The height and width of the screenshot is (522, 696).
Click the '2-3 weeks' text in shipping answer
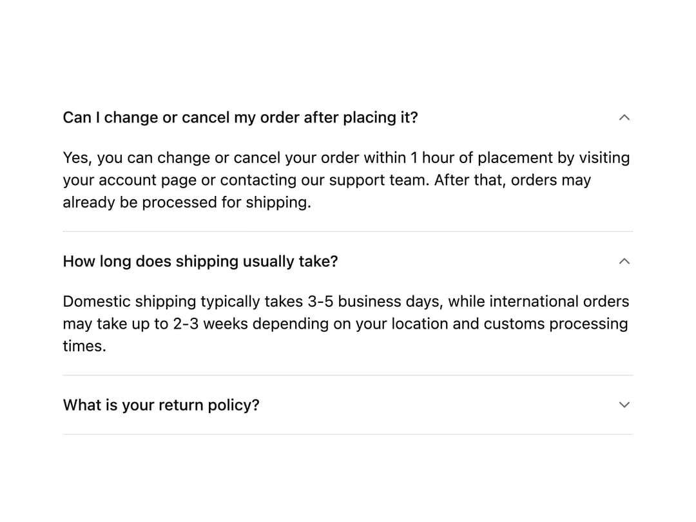click(210, 324)
